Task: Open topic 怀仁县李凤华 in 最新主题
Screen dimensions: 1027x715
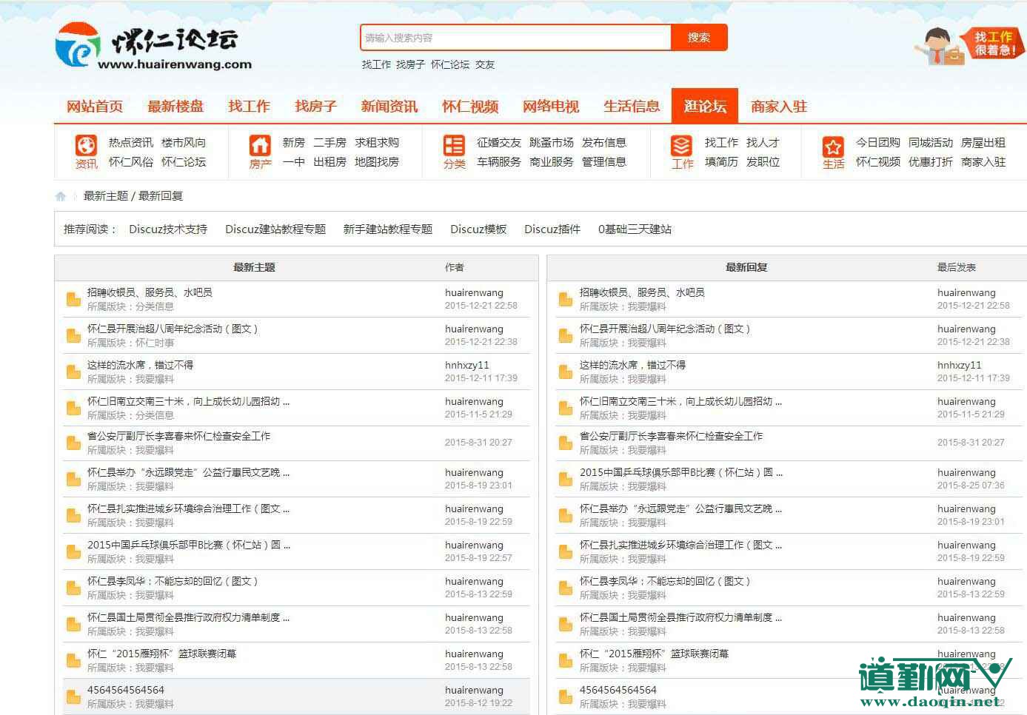Action: click(x=173, y=581)
